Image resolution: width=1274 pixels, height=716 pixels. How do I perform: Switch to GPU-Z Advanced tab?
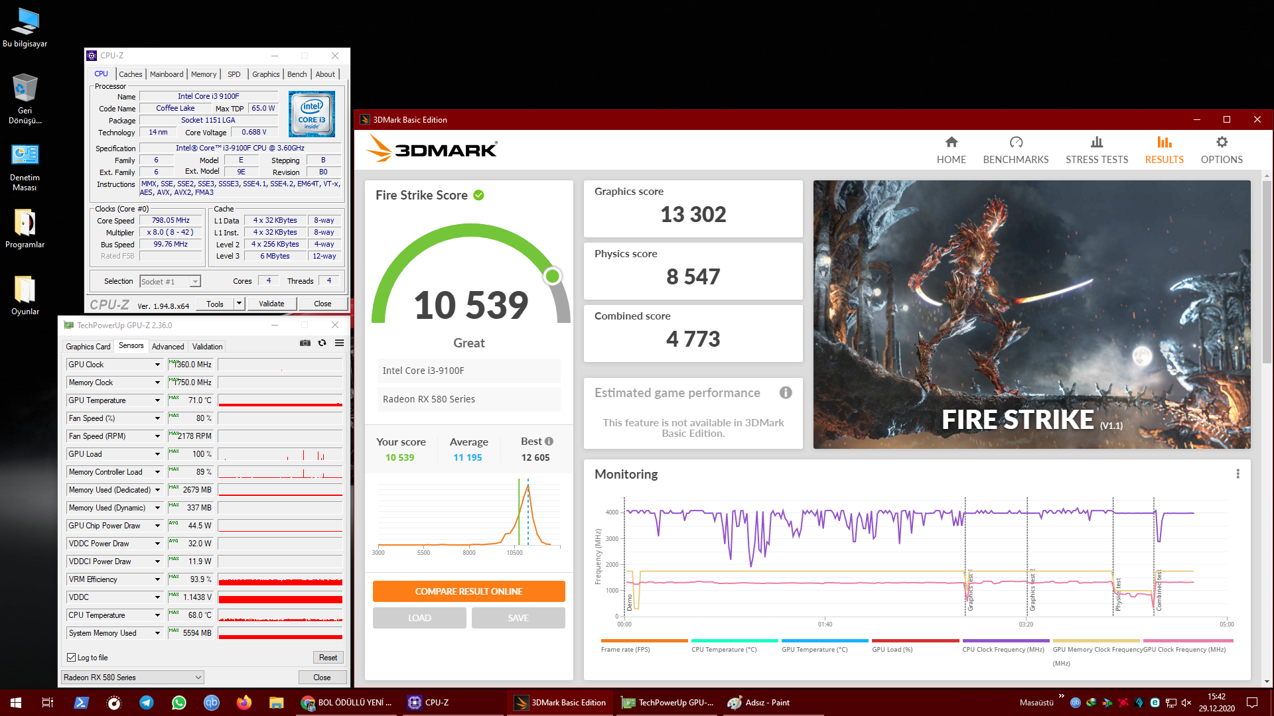click(x=168, y=347)
